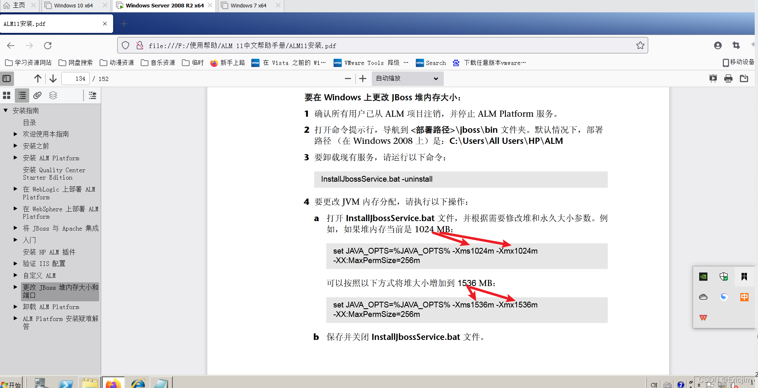Go to previous page arrow
This screenshot has width=758, height=388.
coord(38,79)
